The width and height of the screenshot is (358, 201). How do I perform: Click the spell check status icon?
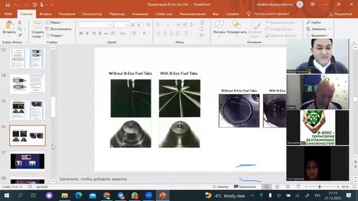pyautogui.click(x=30, y=186)
